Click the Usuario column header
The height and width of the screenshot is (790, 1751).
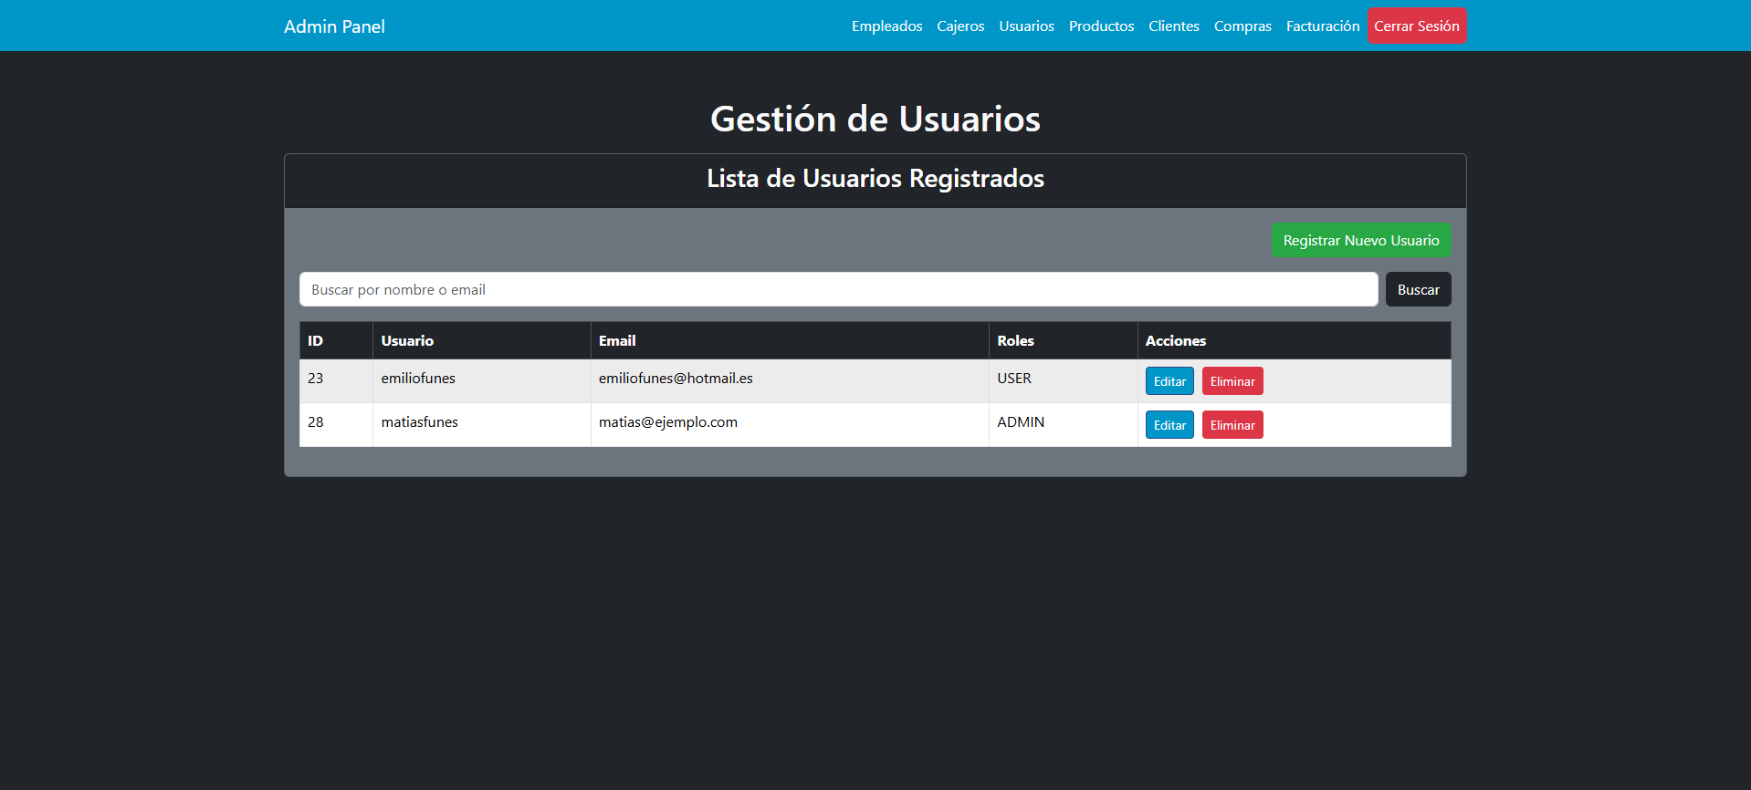pyautogui.click(x=407, y=341)
